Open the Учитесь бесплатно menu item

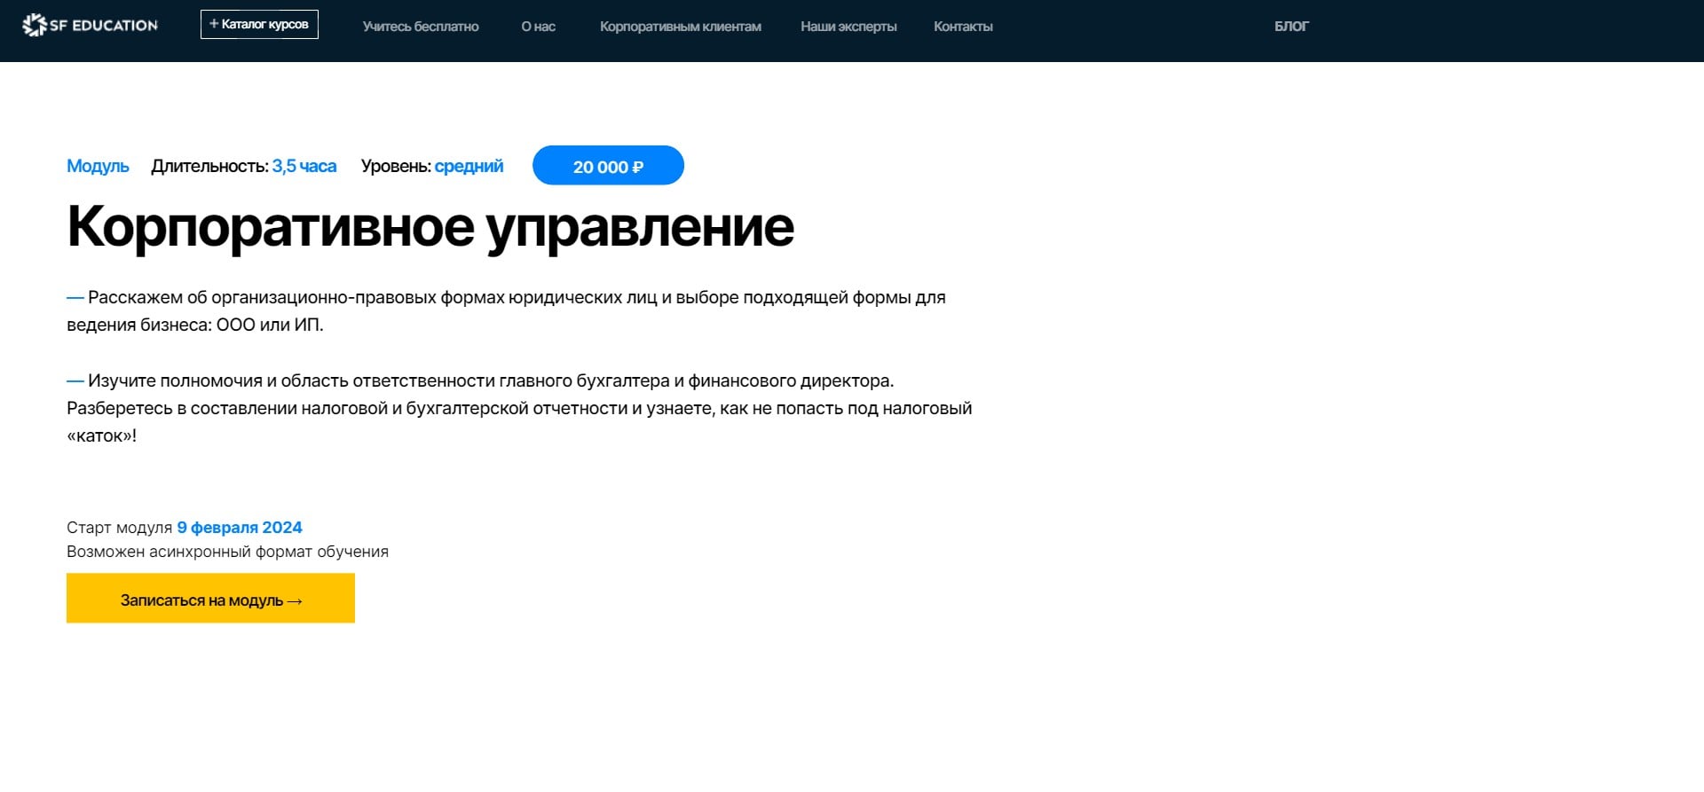(x=420, y=27)
